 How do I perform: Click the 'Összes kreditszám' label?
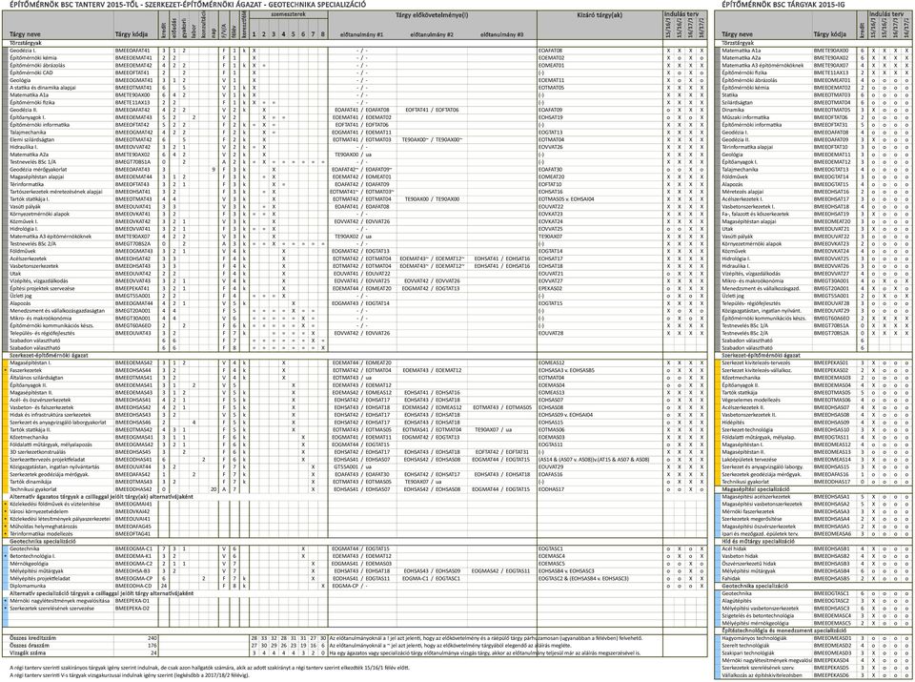point(33,638)
